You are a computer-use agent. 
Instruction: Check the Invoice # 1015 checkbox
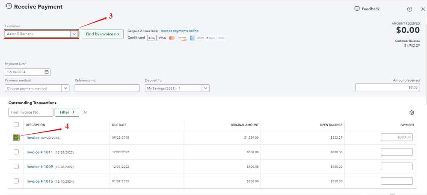click(x=16, y=181)
